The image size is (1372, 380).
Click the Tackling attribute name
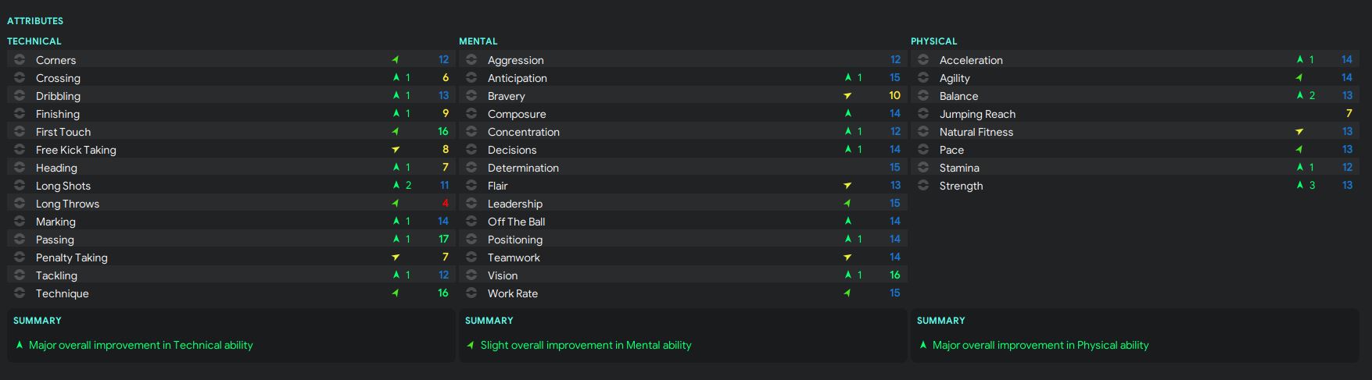click(x=56, y=275)
